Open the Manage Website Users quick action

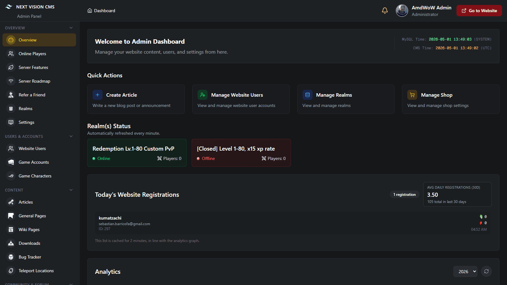click(x=241, y=99)
